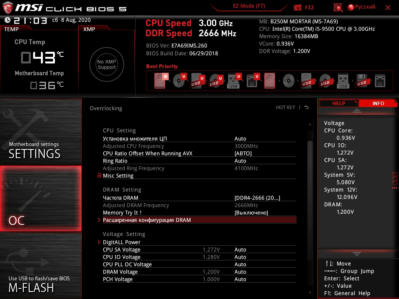The width and height of the screenshot is (399, 299).
Task: Click the TEMP panel tab
Action: [11, 29]
